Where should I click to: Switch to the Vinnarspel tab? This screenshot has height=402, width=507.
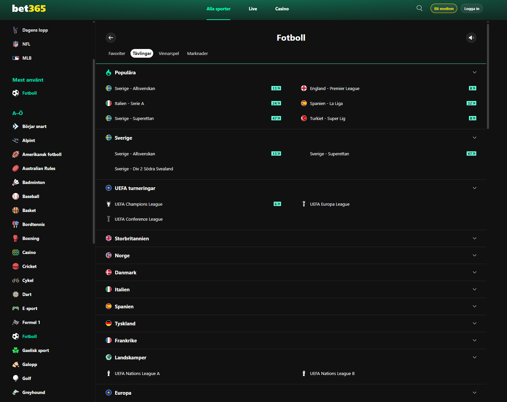click(x=169, y=53)
